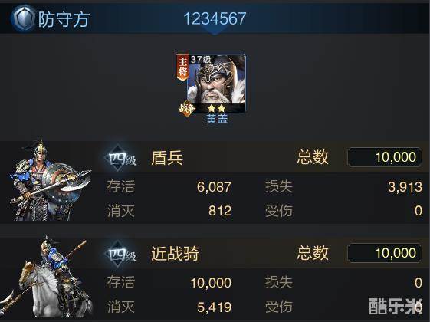Click 盾兵 losses value 3,913

click(405, 187)
